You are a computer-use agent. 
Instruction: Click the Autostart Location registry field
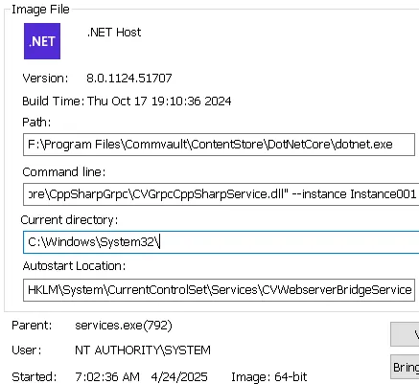pyautogui.click(x=219, y=290)
